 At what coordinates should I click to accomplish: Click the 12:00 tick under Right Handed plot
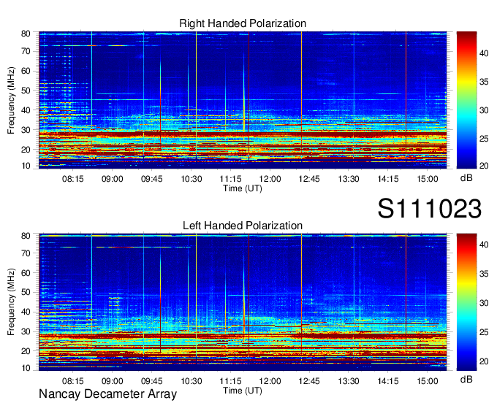[270, 179]
